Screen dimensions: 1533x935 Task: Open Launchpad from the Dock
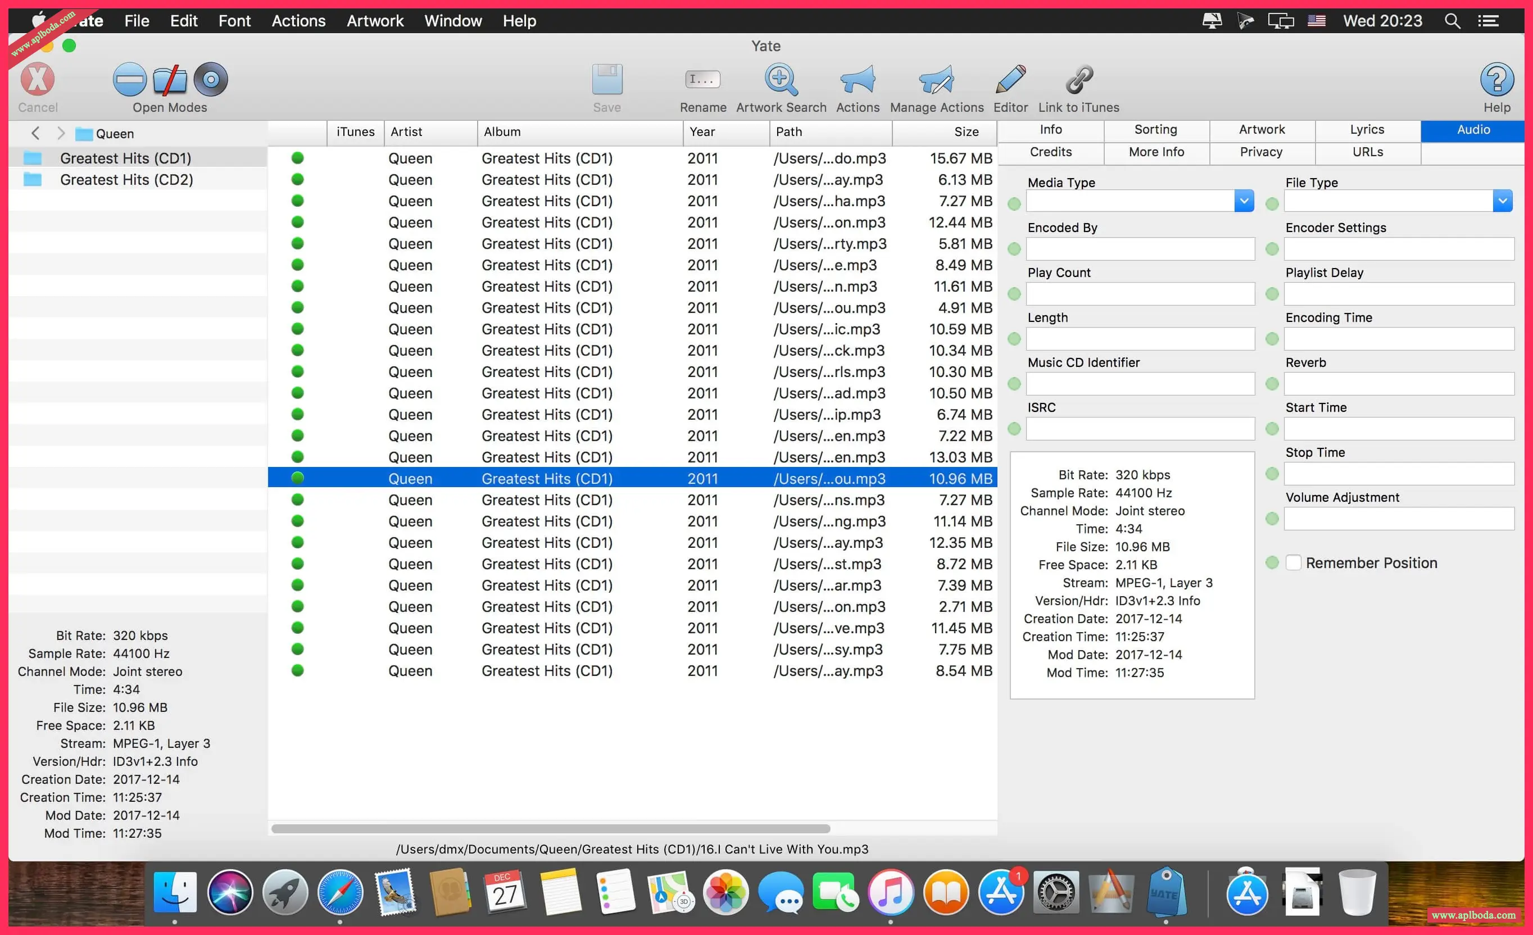285,892
